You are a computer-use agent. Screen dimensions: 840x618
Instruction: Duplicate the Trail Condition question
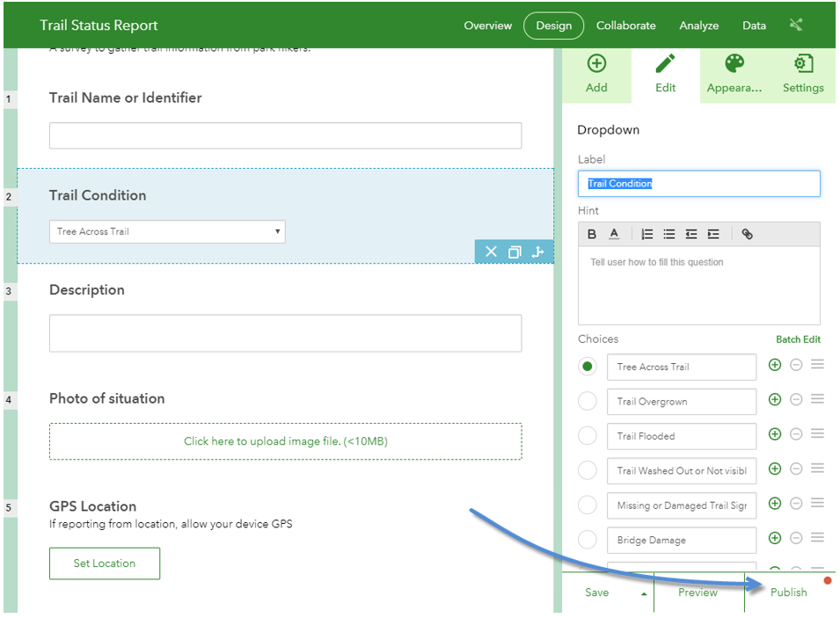pos(515,251)
